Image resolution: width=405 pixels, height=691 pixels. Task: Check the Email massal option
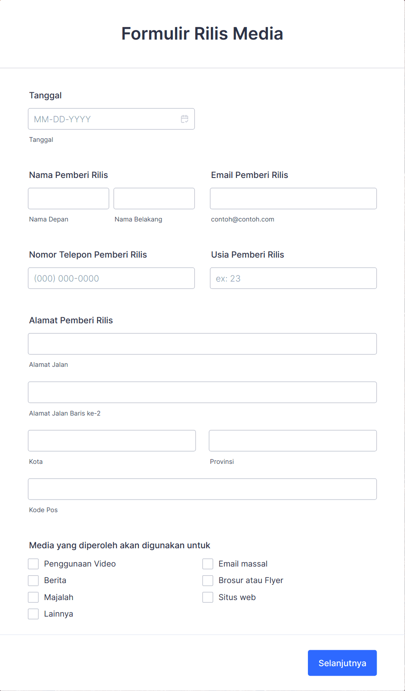point(208,564)
